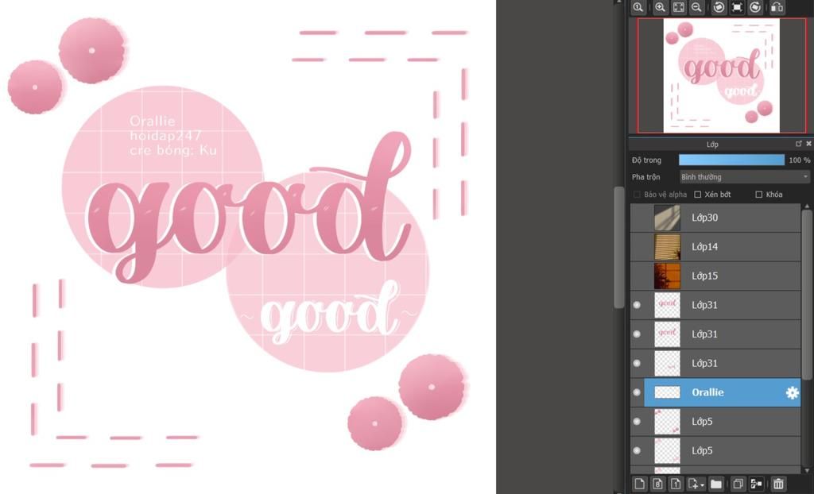
Task: Show the Lớp30 layer
Action: tap(637, 218)
